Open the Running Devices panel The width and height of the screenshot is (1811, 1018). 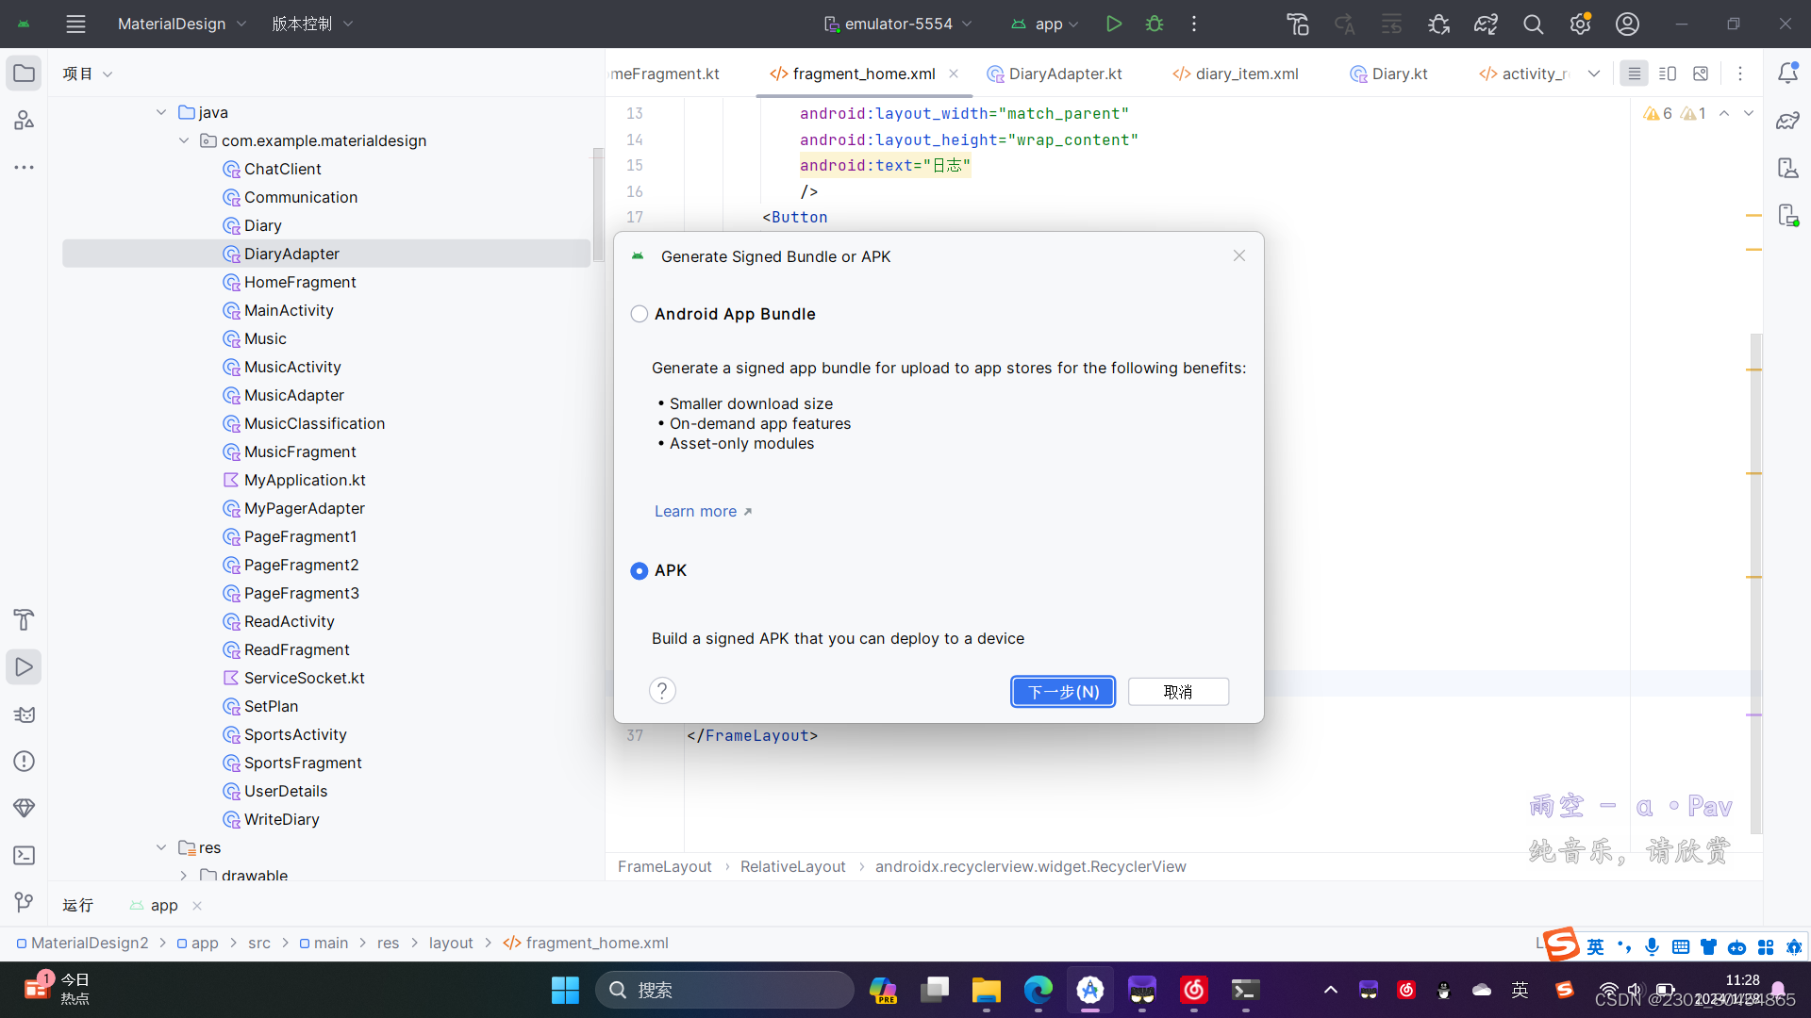point(1789,215)
